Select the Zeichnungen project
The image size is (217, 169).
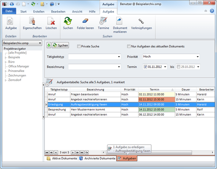tap(17, 75)
